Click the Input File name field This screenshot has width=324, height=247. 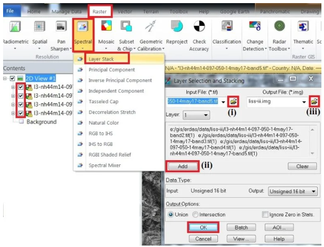pos(193,101)
